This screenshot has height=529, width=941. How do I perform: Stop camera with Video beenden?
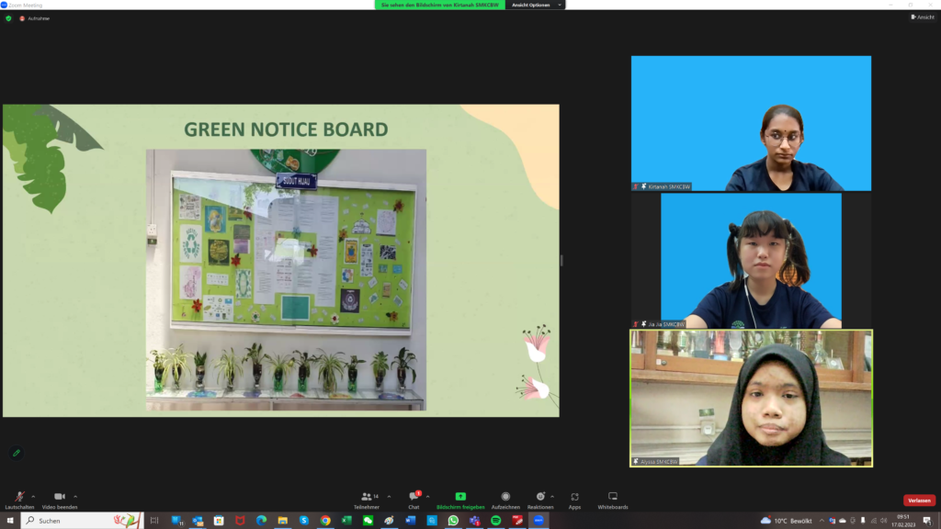click(60, 497)
